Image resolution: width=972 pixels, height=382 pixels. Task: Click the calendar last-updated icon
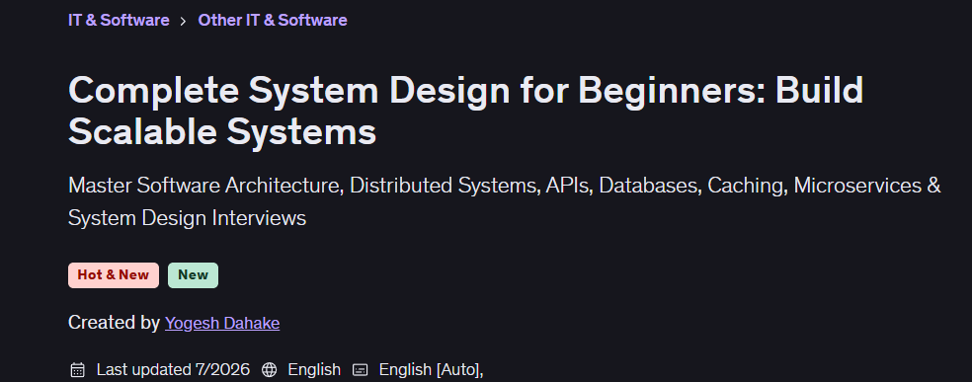pyautogui.click(x=77, y=370)
